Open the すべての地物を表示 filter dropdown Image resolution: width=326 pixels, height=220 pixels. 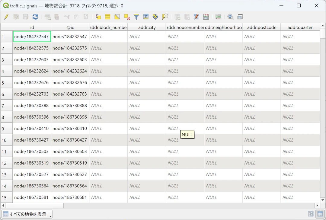click(x=27, y=214)
